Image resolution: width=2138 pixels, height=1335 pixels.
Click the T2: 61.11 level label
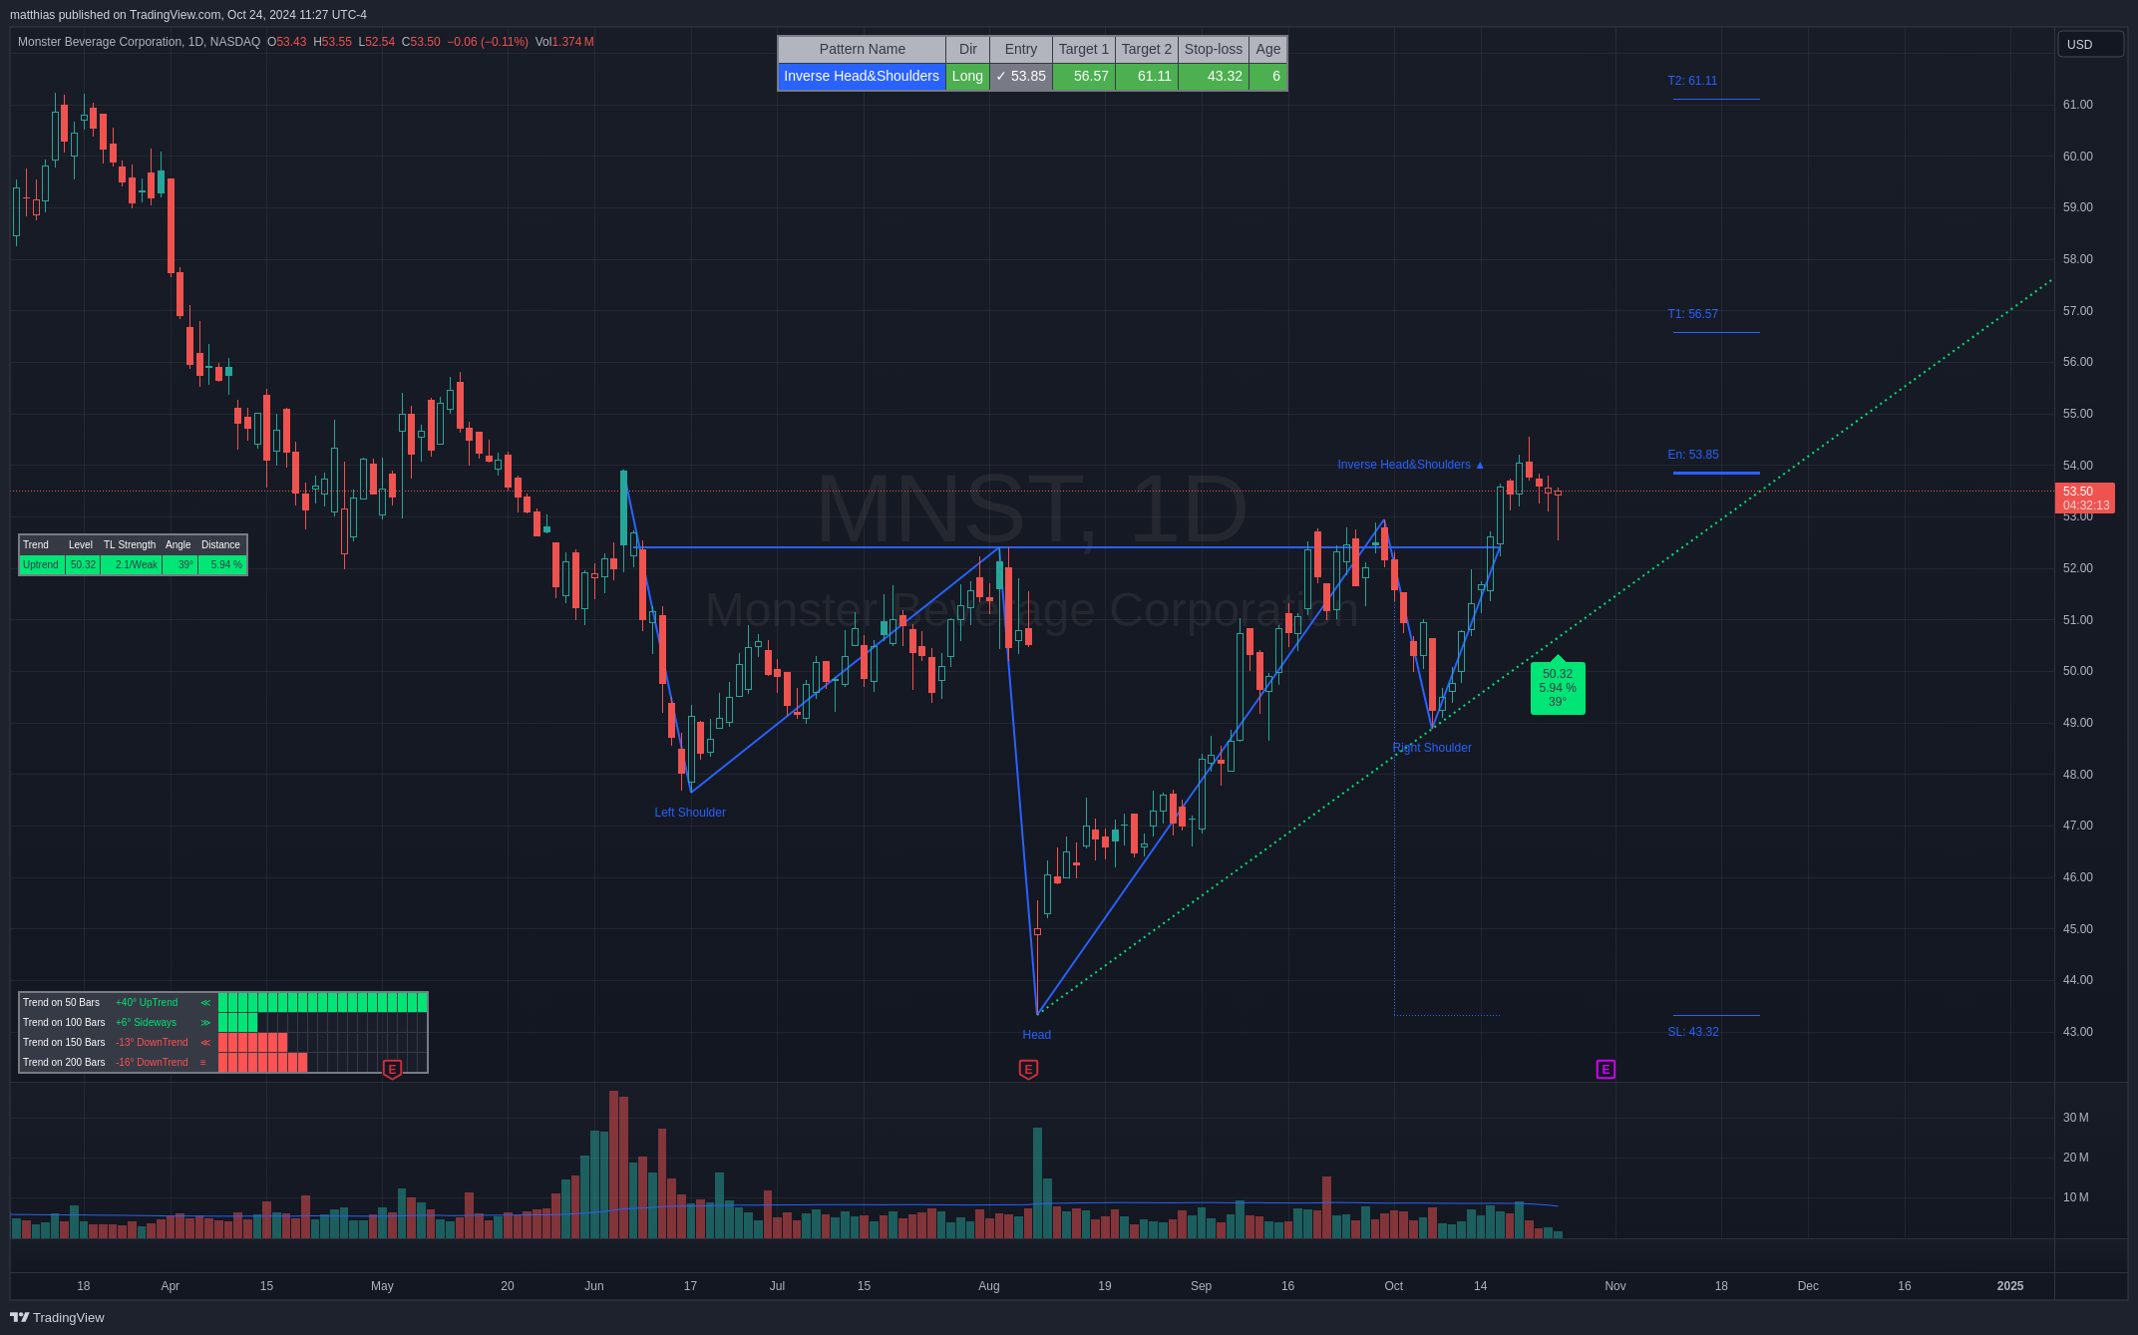(x=1692, y=81)
